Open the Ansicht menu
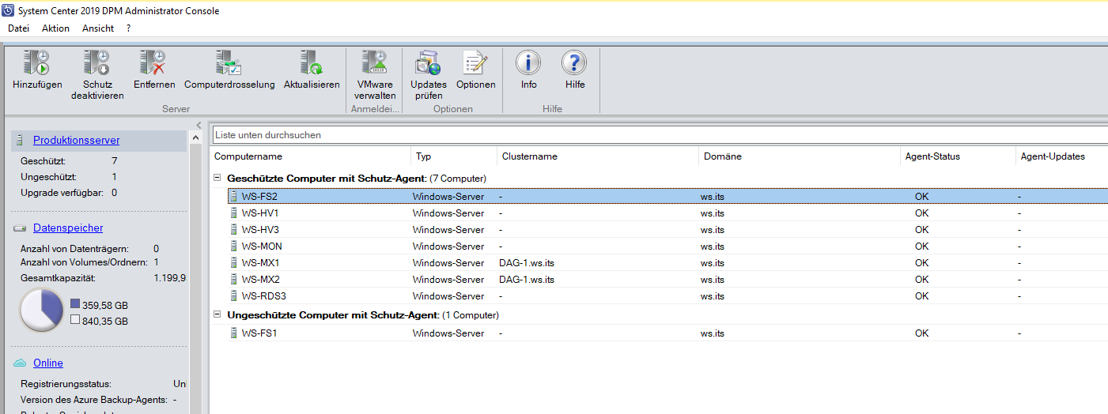This screenshot has width=1108, height=414. (98, 28)
